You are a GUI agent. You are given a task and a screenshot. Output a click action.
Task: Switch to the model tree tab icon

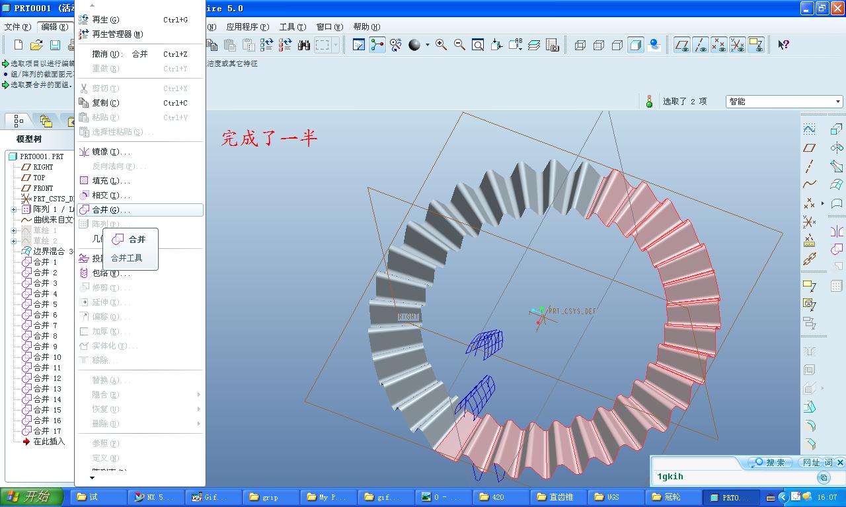(19, 121)
